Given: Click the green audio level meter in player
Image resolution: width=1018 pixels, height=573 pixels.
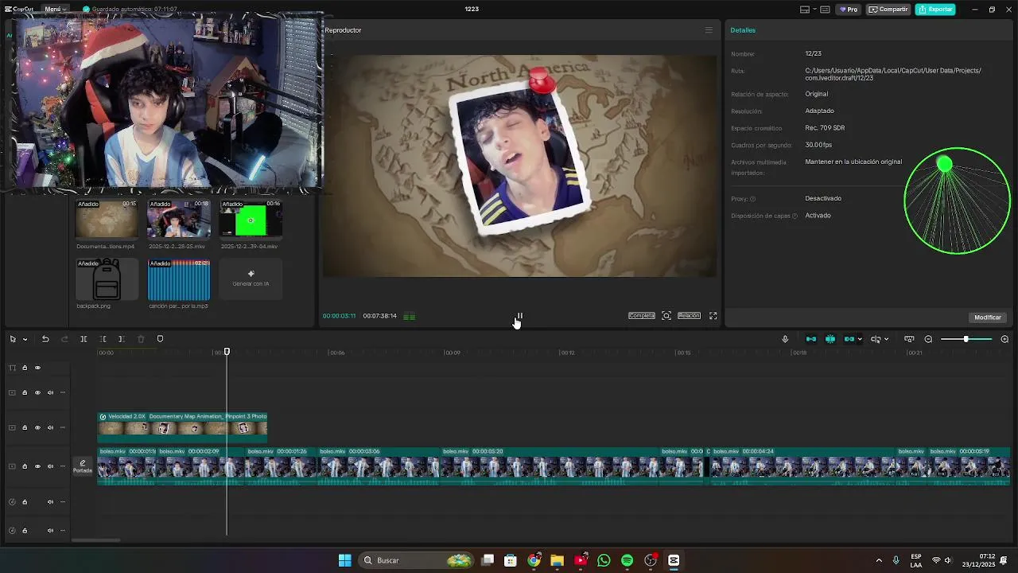Looking at the screenshot, I should click(409, 316).
